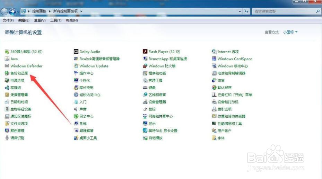The width and height of the screenshot is (322, 179).
Task: Open the Windows CardSpace link
Action: click(235, 59)
